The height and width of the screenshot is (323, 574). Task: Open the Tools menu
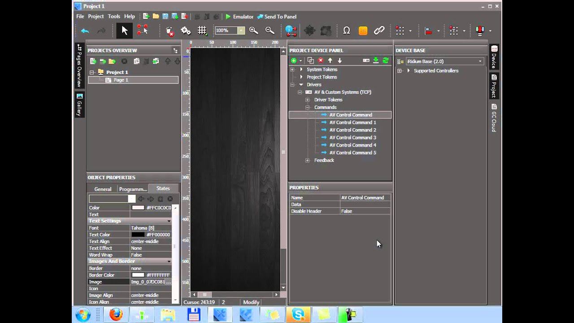pos(114,17)
